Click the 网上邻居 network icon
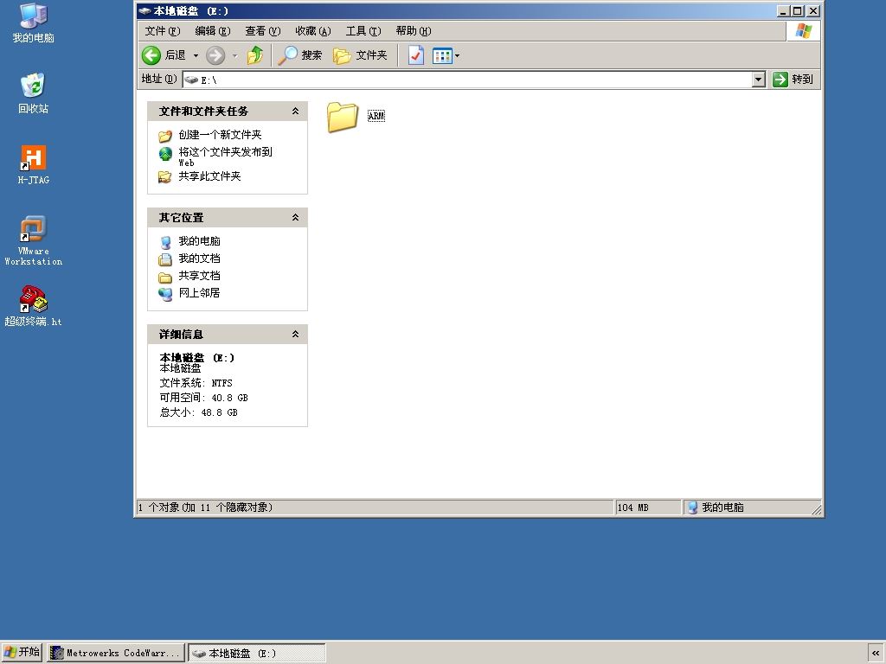 [x=165, y=294]
